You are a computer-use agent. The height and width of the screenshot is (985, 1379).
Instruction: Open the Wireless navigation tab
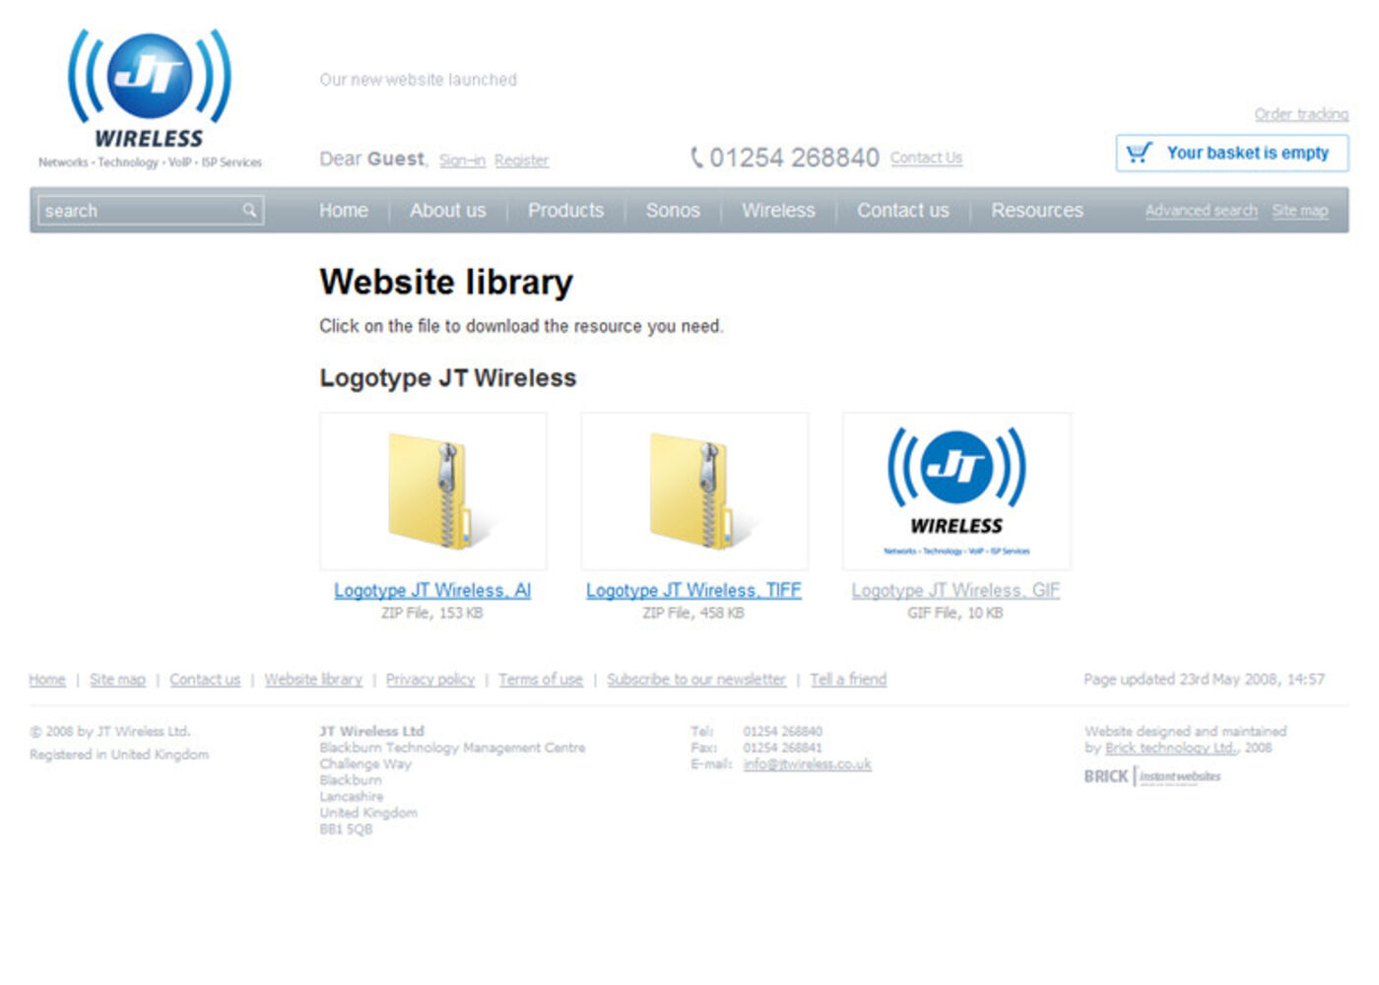(x=778, y=210)
